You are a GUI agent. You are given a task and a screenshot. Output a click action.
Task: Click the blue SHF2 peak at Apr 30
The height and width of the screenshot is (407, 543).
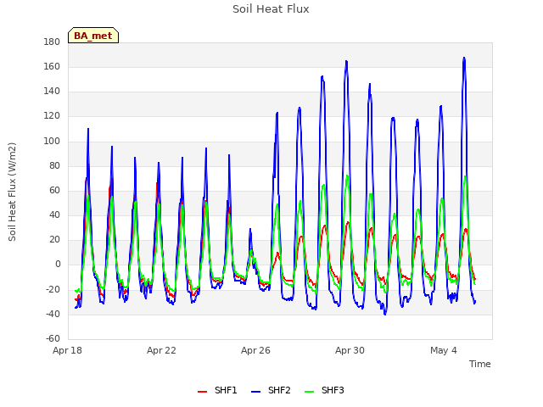[x=346, y=62]
